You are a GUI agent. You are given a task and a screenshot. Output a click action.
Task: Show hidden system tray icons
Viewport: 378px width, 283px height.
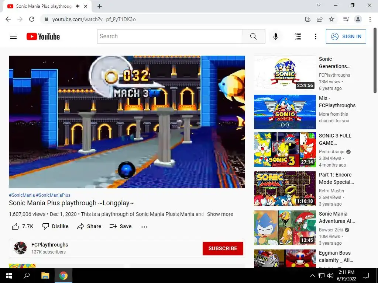click(x=312, y=276)
